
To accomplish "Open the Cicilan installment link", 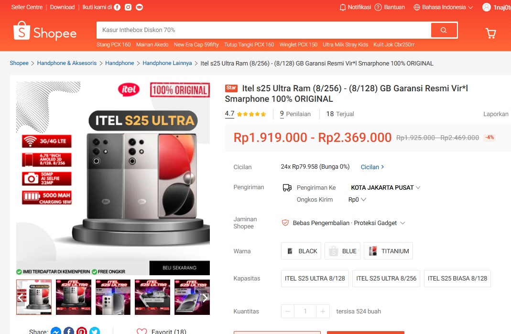I will pyautogui.click(x=372, y=167).
